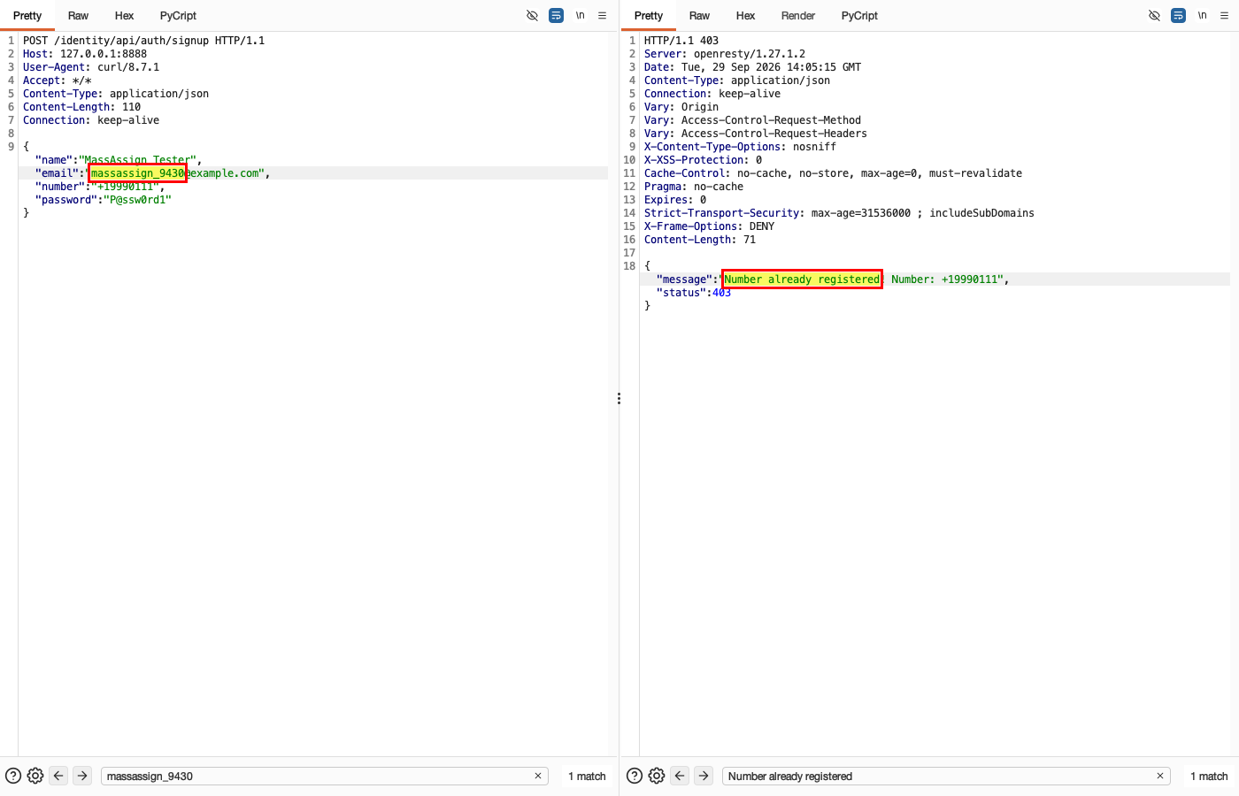Open search help icon in request pane
This screenshot has width=1239, height=796.
[13, 776]
